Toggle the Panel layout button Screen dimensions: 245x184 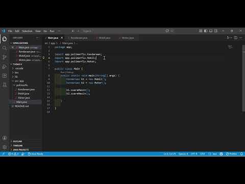click(x=211, y=31)
